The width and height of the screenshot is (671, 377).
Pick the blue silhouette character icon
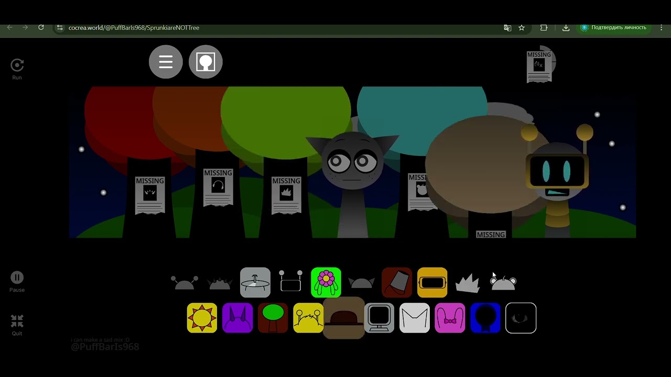(x=485, y=318)
